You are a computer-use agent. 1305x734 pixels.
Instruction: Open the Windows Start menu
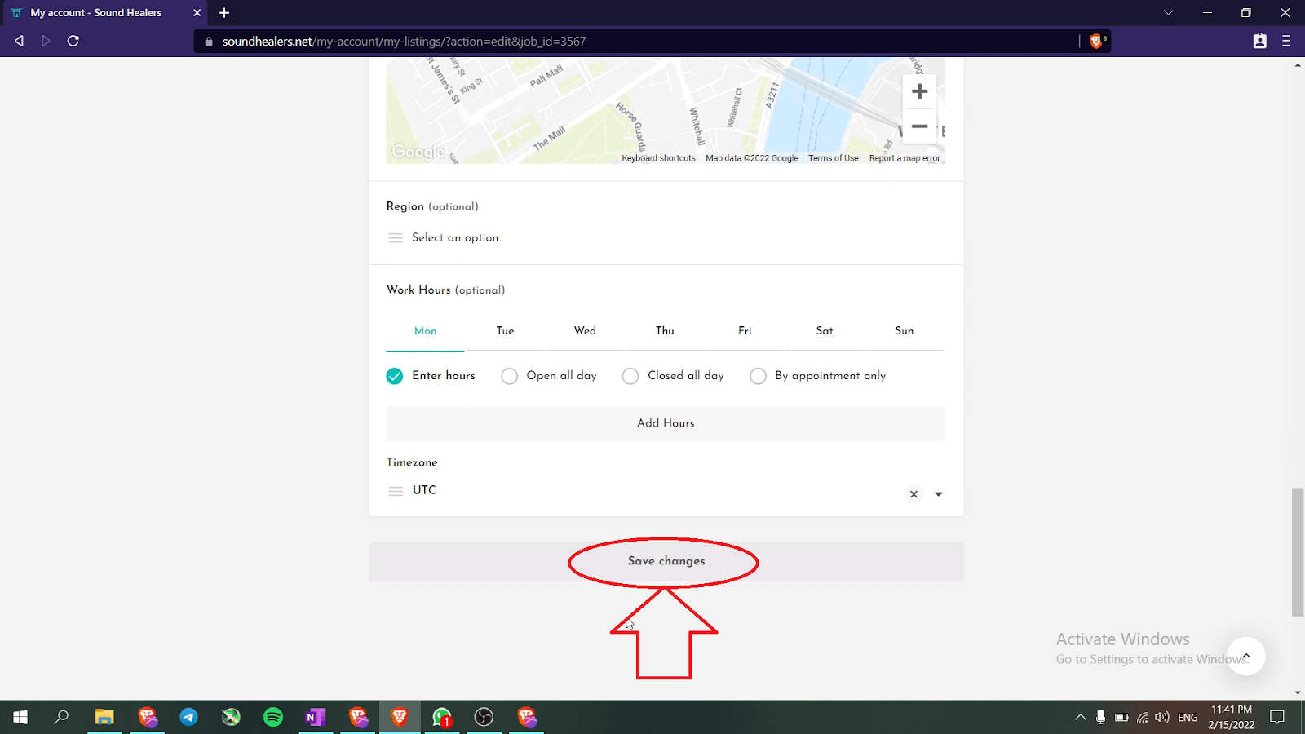click(x=20, y=717)
